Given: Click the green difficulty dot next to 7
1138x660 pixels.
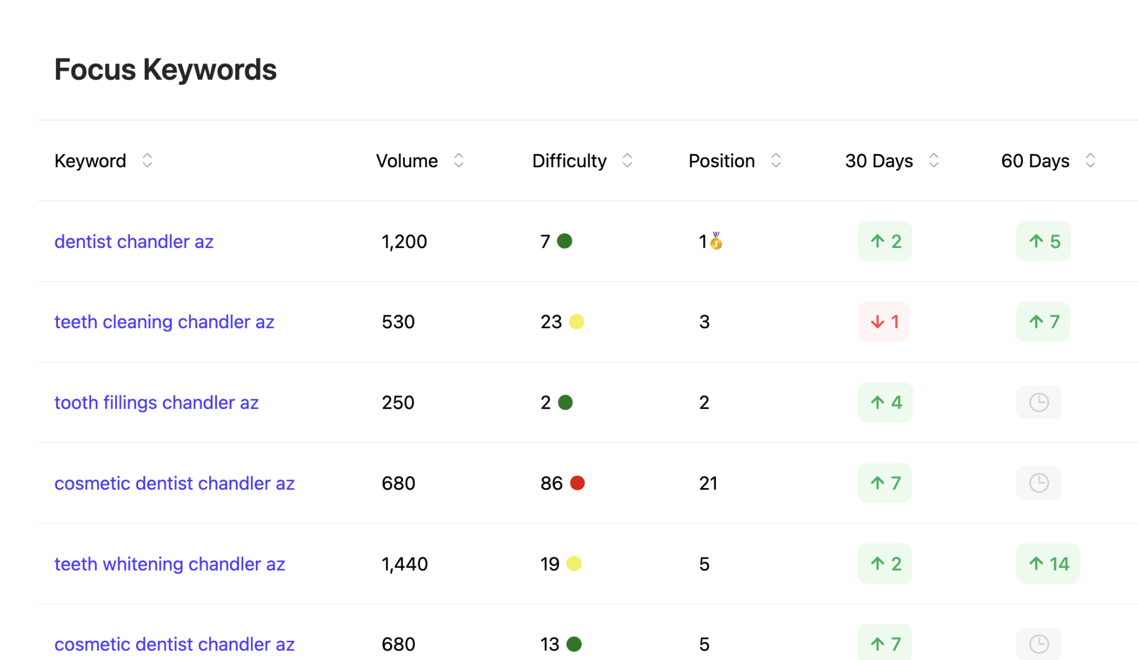Looking at the screenshot, I should tap(564, 241).
